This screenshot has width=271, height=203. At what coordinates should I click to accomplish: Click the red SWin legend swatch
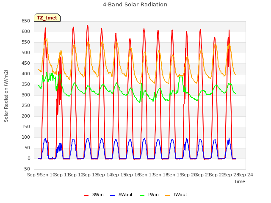coord(86,195)
